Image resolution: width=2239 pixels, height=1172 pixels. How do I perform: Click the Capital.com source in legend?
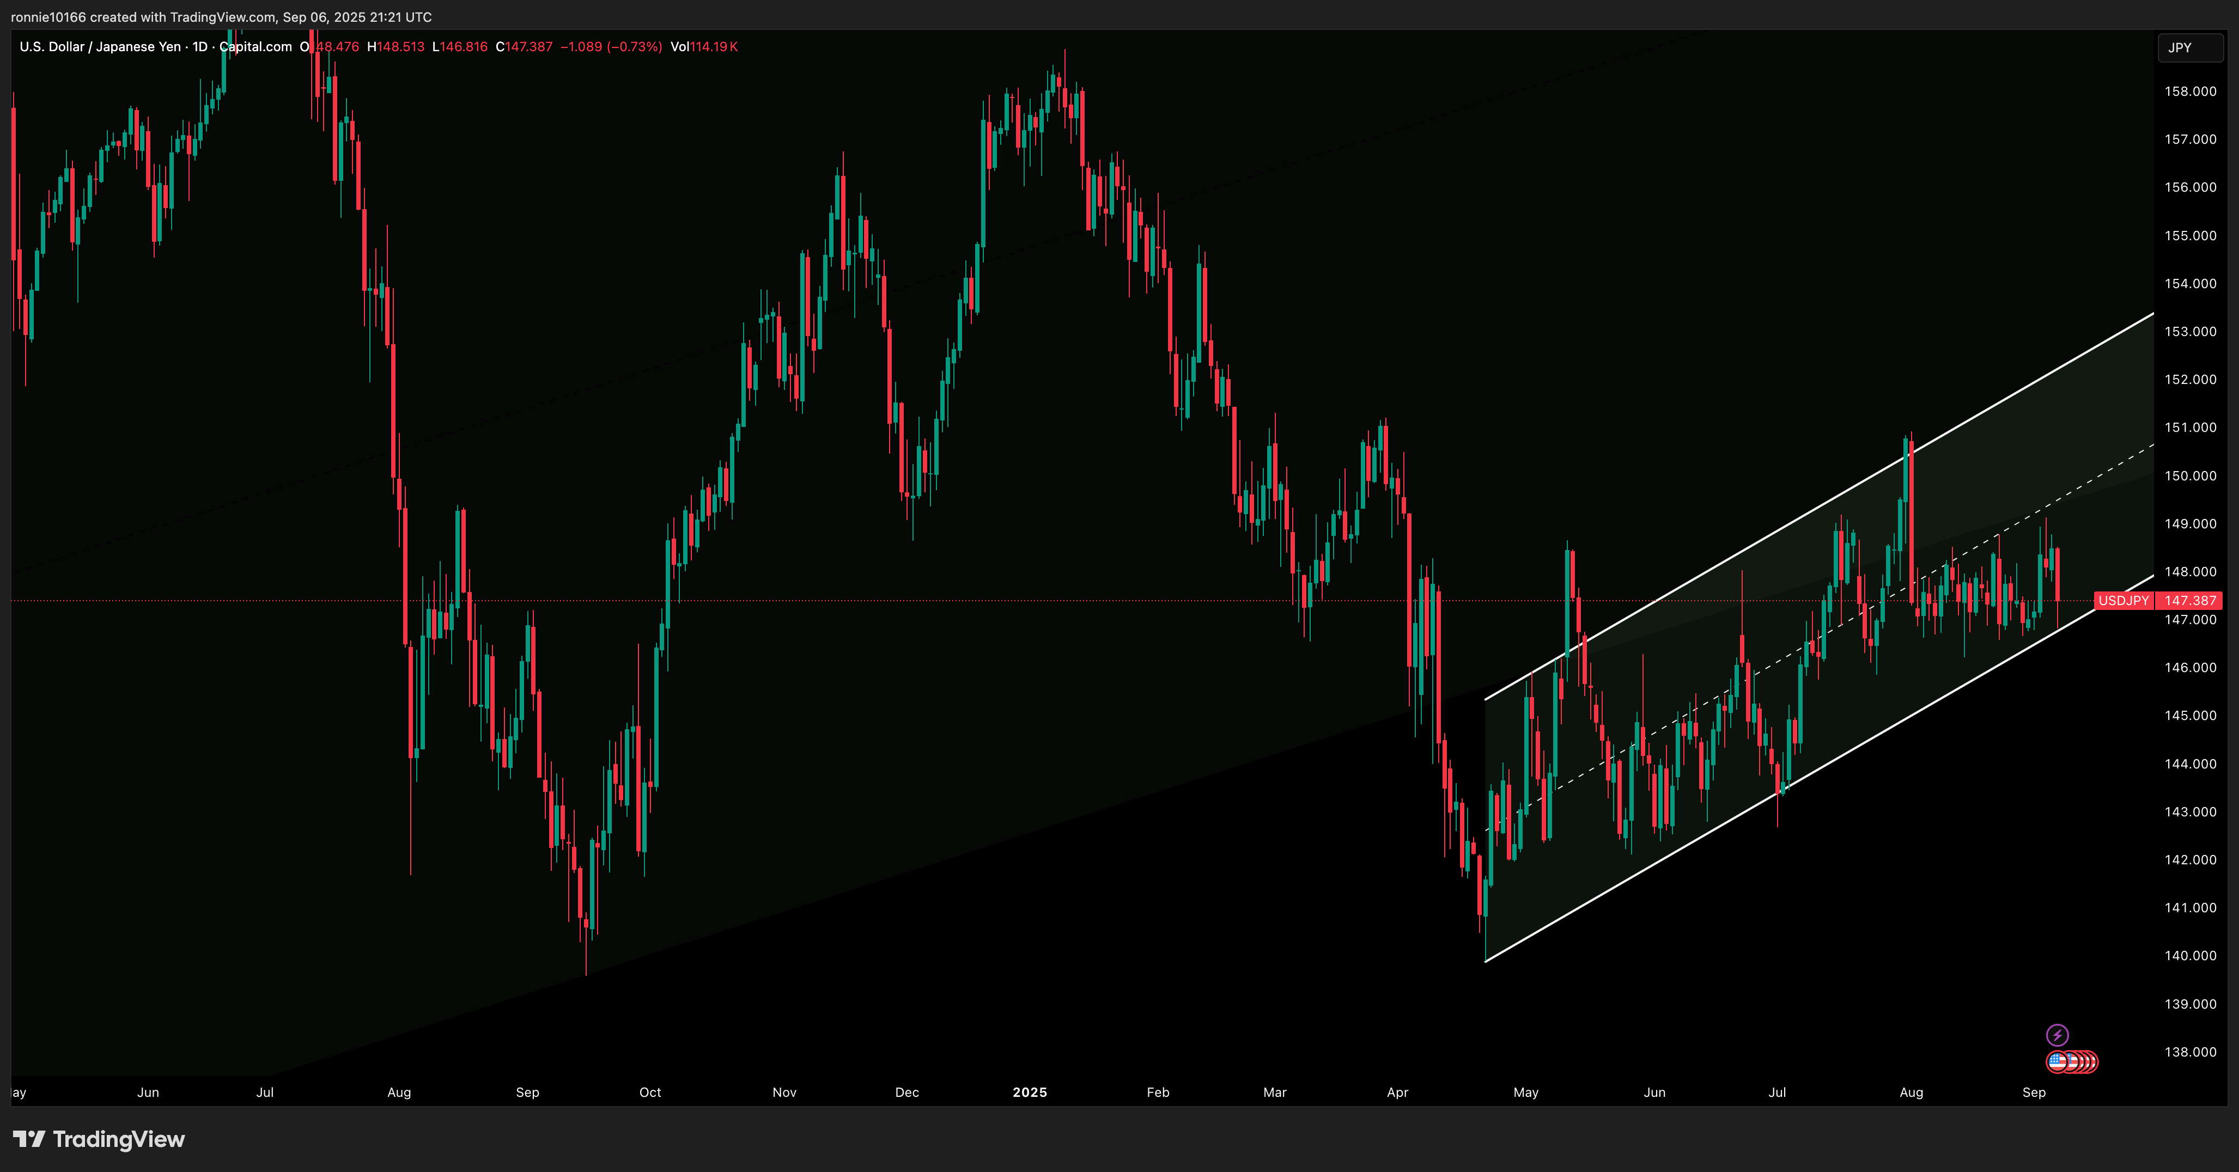(x=255, y=47)
